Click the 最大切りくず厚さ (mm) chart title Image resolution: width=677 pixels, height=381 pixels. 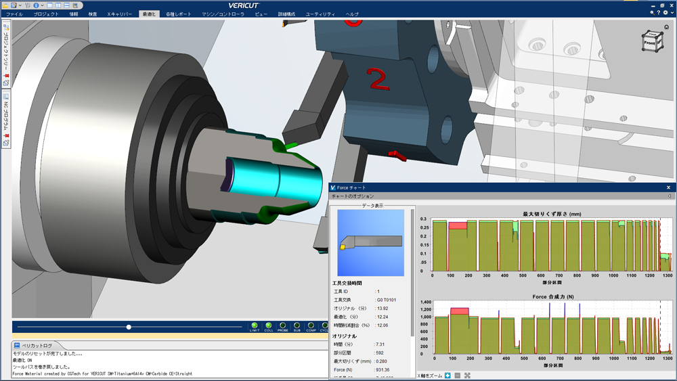[552, 214]
